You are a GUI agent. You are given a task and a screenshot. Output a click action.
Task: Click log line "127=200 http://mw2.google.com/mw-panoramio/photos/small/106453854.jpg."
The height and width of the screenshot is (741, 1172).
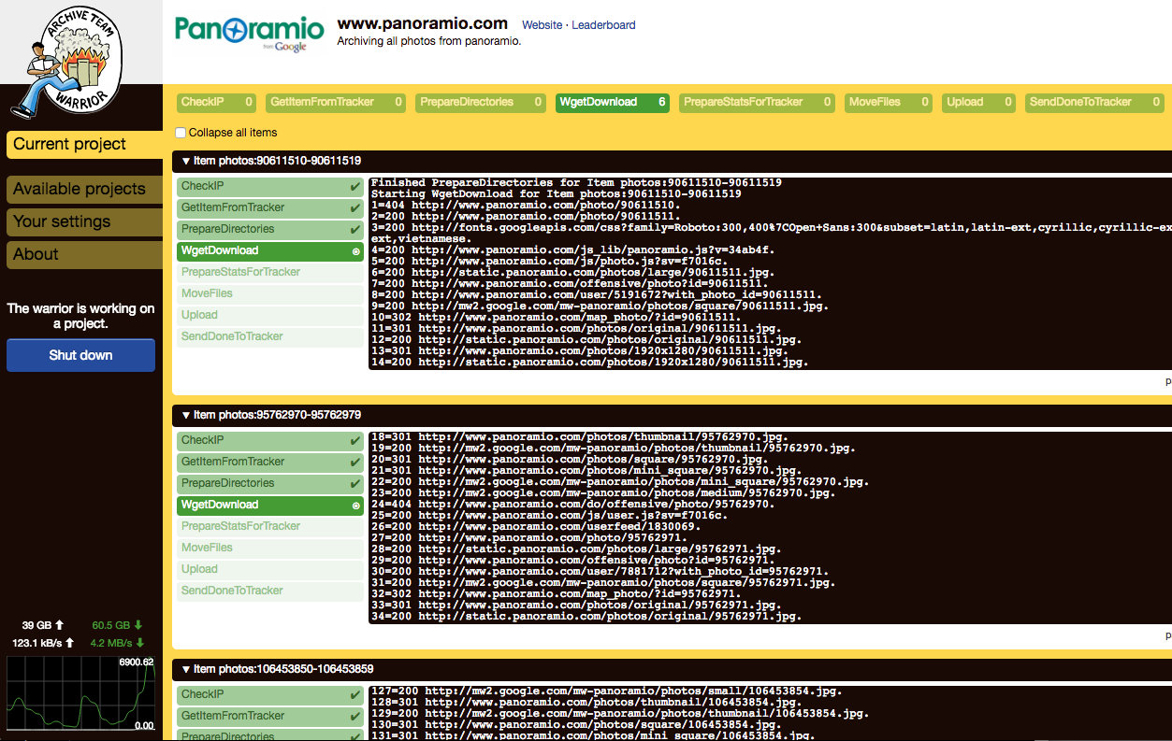(606, 691)
